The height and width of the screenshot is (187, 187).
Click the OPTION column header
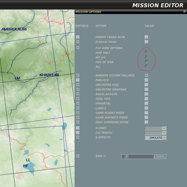click(101, 26)
